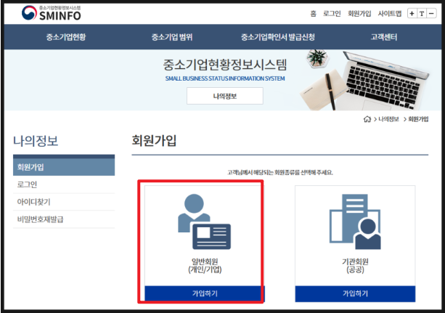Select 비밀번호재발급 in the sidebar
This screenshot has width=445, height=313.
[64, 219]
